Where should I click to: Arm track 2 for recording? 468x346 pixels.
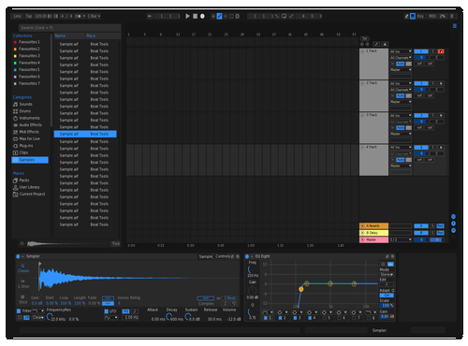tap(441, 83)
